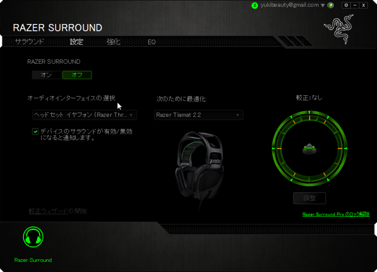Switch to the 設定 tab
Screen dimensions: 377x272
tap(76, 41)
